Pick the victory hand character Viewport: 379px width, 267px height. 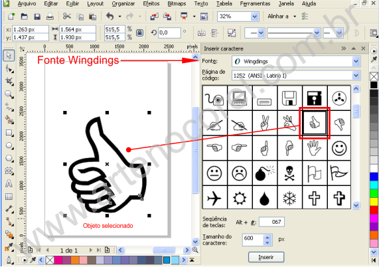click(x=265, y=123)
